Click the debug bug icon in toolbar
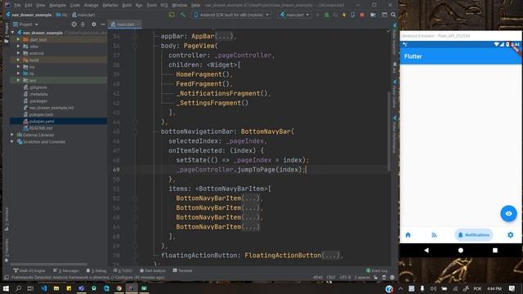The height and width of the screenshot is (294, 523). 327,15
